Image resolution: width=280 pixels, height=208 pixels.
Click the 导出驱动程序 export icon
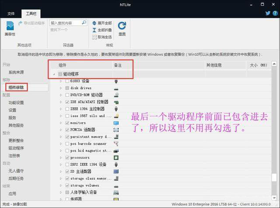point(21,23)
